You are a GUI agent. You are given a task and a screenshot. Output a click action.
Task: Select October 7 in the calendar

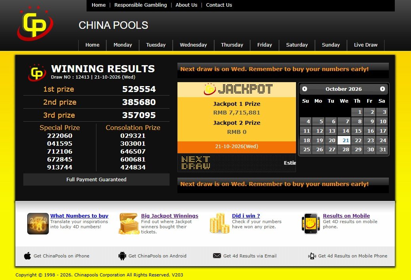pos(344,122)
